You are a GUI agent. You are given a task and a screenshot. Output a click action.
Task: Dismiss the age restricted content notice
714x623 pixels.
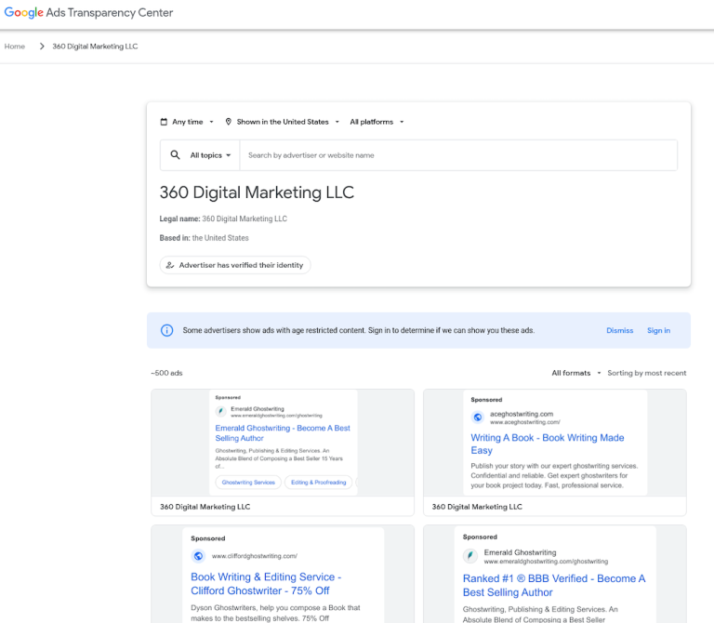click(620, 331)
